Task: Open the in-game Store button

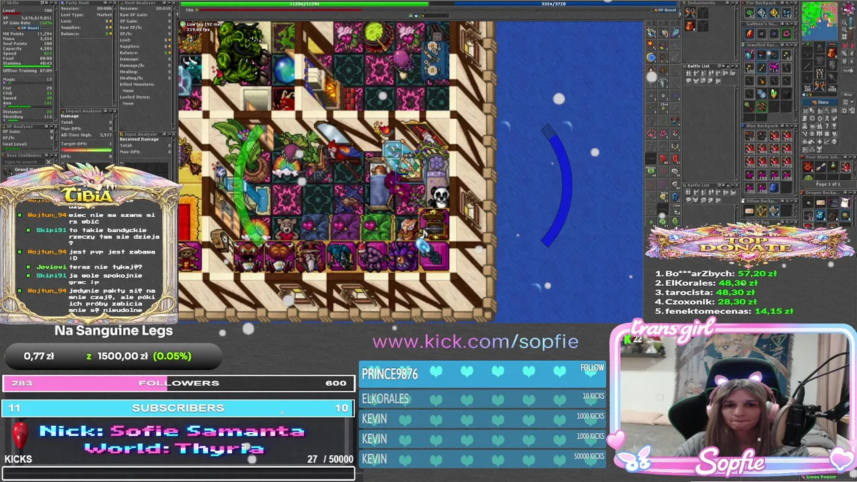Action: click(820, 102)
